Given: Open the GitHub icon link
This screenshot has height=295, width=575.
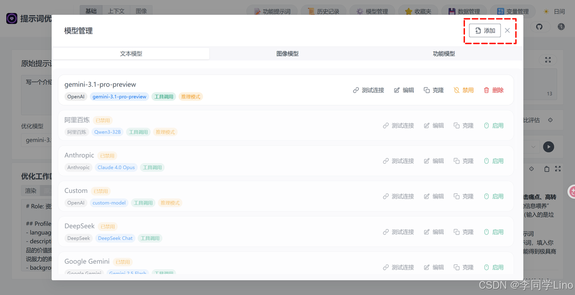Looking at the screenshot, I should pyautogui.click(x=540, y=26).
